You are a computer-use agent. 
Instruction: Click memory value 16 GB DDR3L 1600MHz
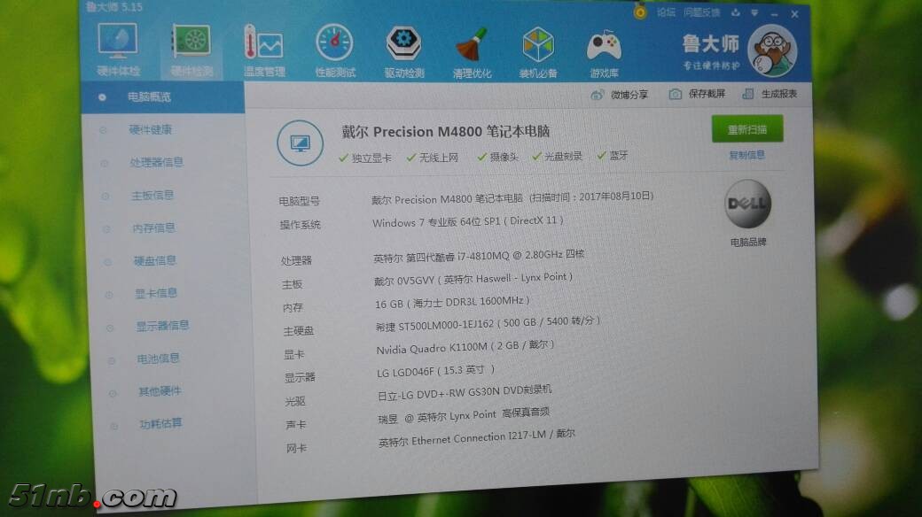pos(452,302)
